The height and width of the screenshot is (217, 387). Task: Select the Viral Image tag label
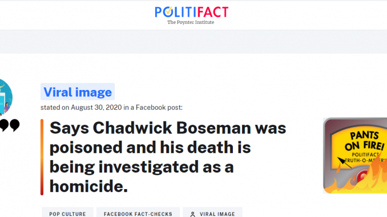pyautogui.click(x=217, y=214)
